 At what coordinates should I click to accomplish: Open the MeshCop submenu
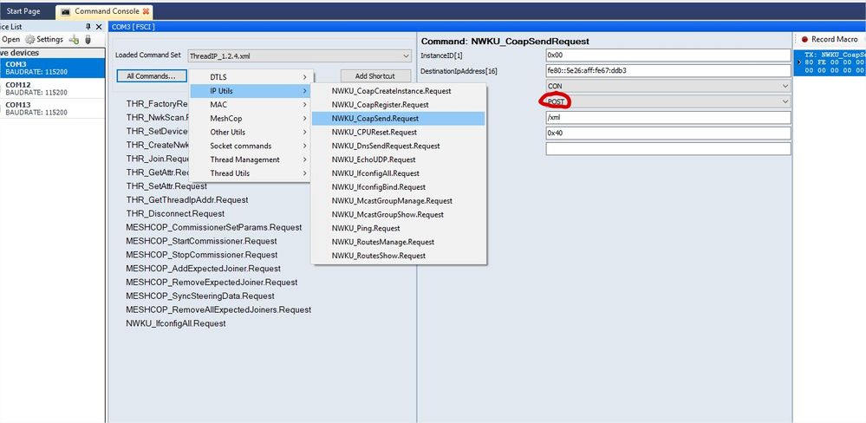251,118
